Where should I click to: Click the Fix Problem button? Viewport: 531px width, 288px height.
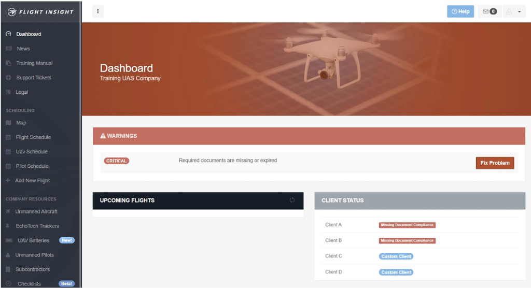pyautogui.click(x=495, y=163)
